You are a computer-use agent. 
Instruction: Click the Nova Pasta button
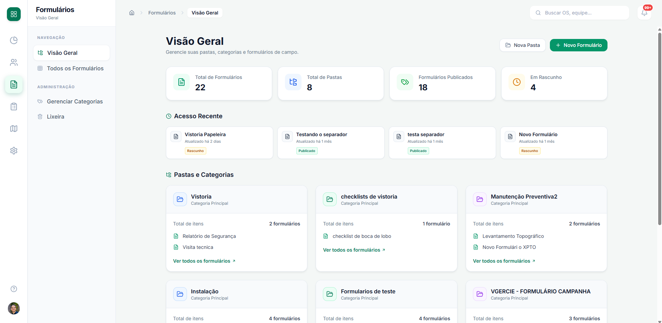[523, 45]
